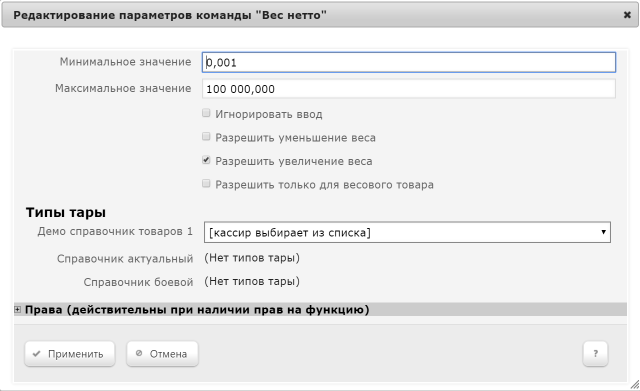Click the "Максимальное значение" label

click(123, 88)
